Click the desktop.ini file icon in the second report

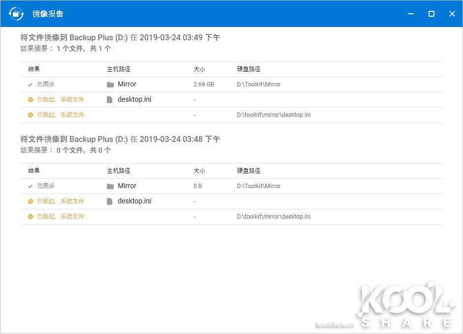[x=109, y=201]
